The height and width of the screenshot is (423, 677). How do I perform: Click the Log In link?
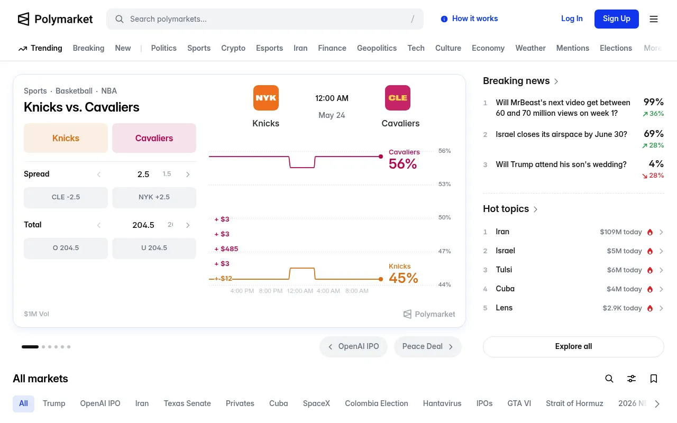[x=572, y=19]
